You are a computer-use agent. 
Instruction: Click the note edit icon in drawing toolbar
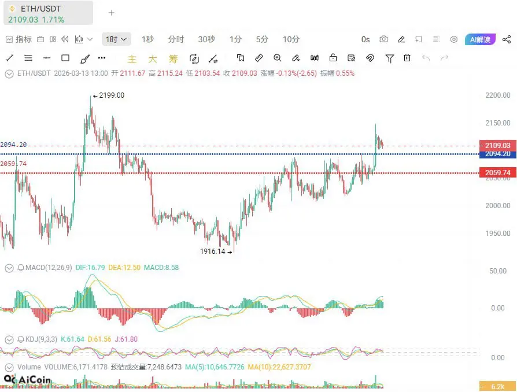[352, 58]
